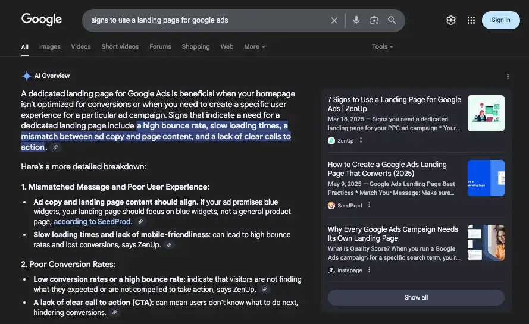Open Google Lens image search icon
Screen dimensions: 529x324
tap(374, 20)
